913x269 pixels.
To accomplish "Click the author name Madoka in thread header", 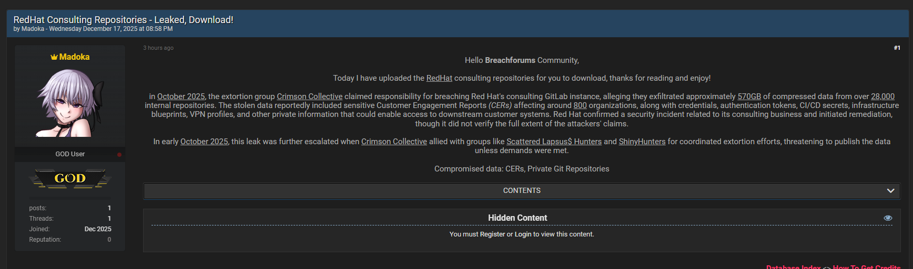I will click(33, 29).
